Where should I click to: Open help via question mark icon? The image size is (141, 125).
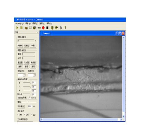pos(65,27)
